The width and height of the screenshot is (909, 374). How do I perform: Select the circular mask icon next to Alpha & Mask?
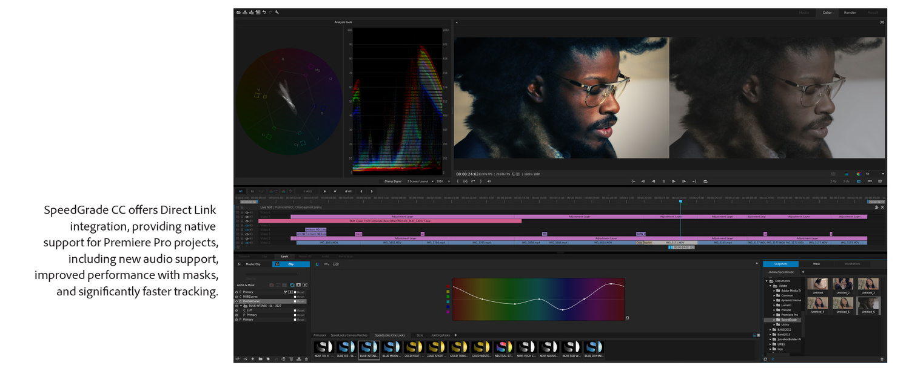pos(298,285)
